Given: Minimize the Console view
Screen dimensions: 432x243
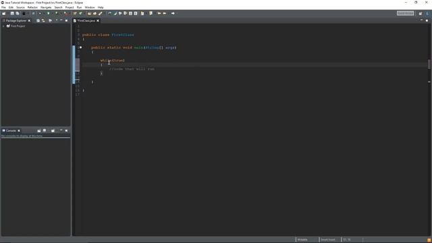Looking at the screenshot, I should [x=61, y=130].
